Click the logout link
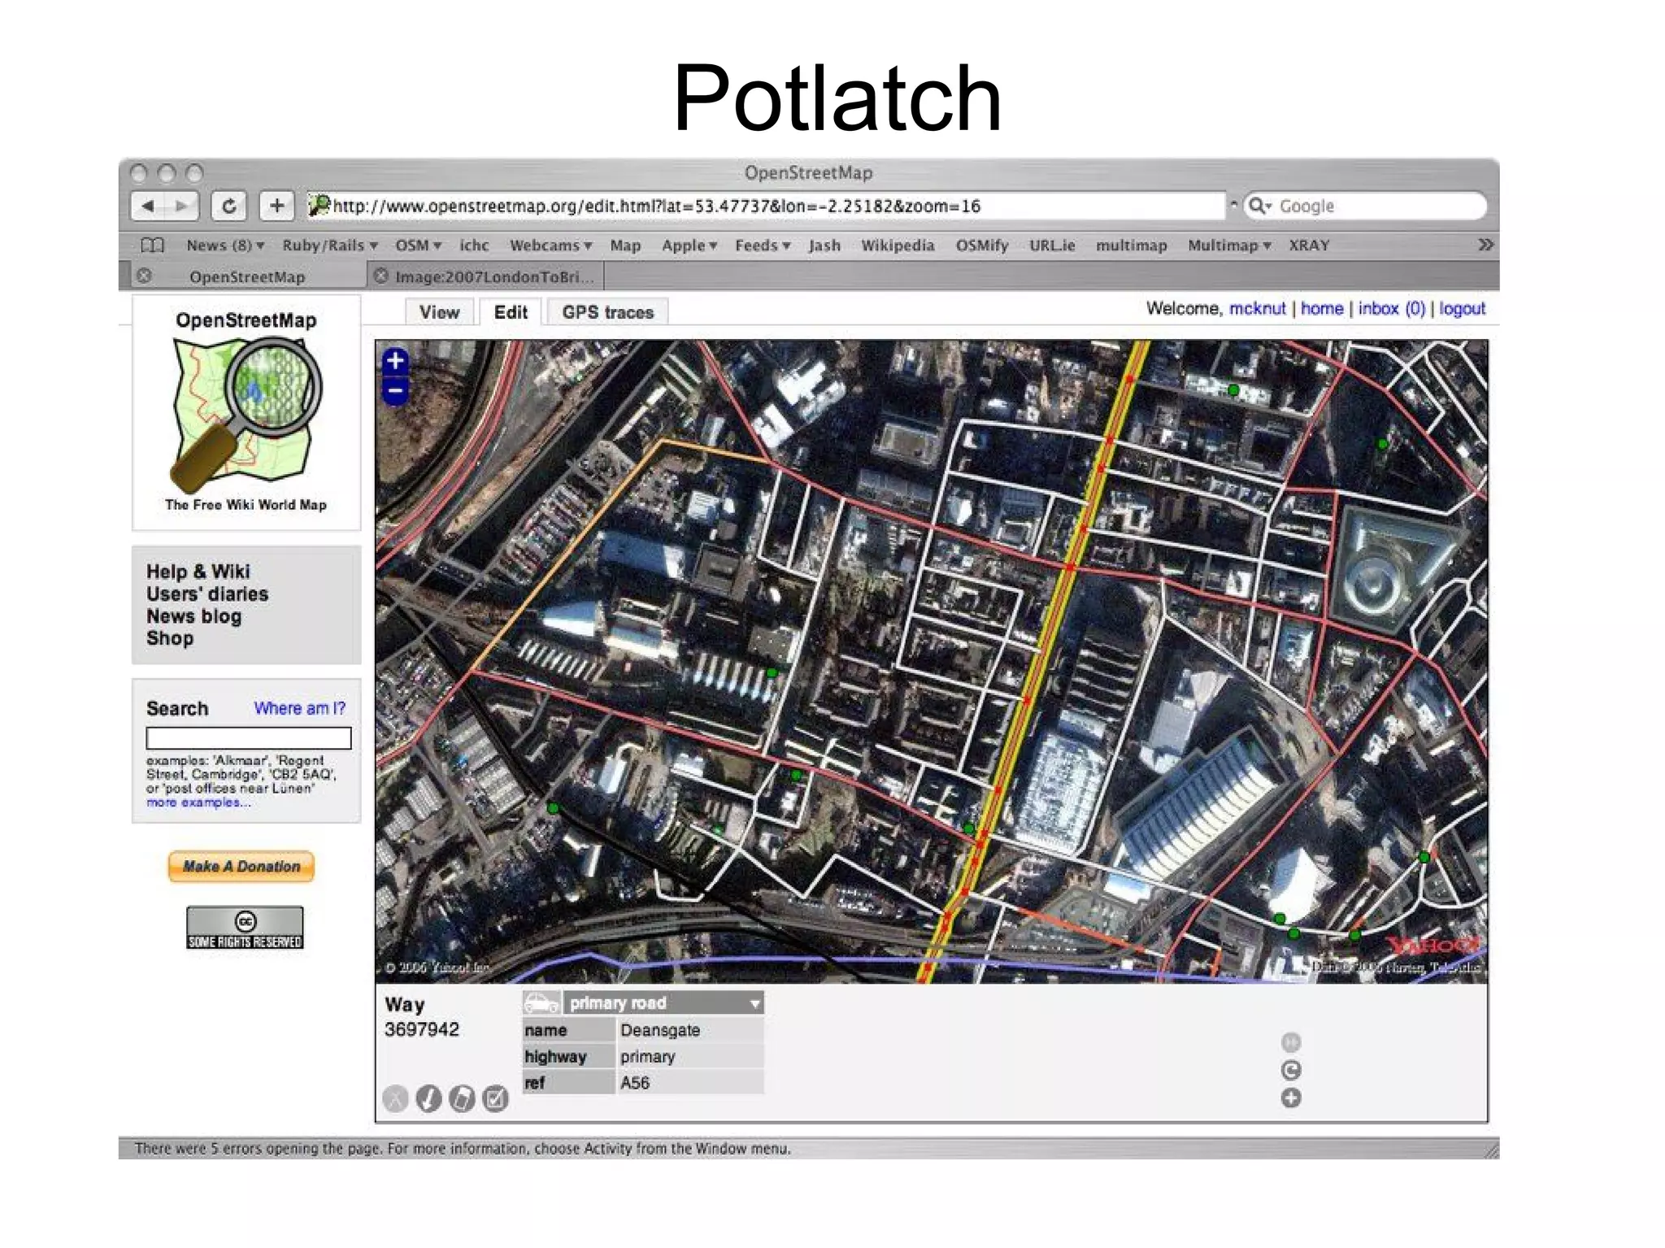 (1462, 308)
